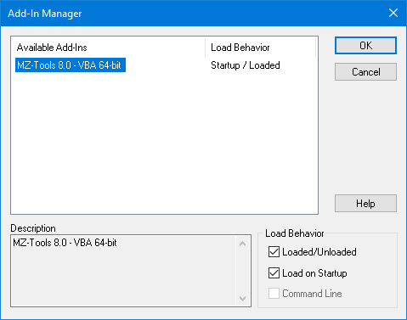Click the Load Behavior column header
Viewport: 407px width, 320px height.
tap(260, 48)
